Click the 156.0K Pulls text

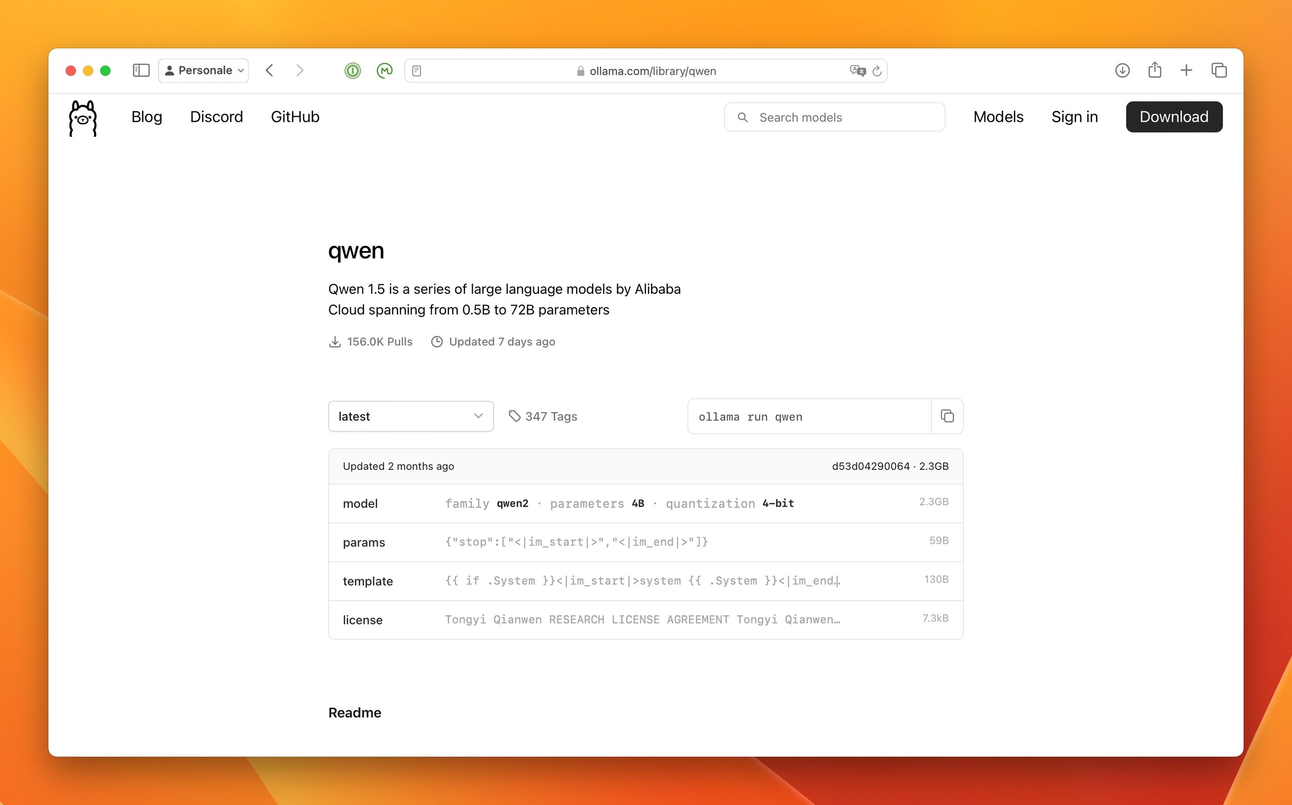pos(379,341)
